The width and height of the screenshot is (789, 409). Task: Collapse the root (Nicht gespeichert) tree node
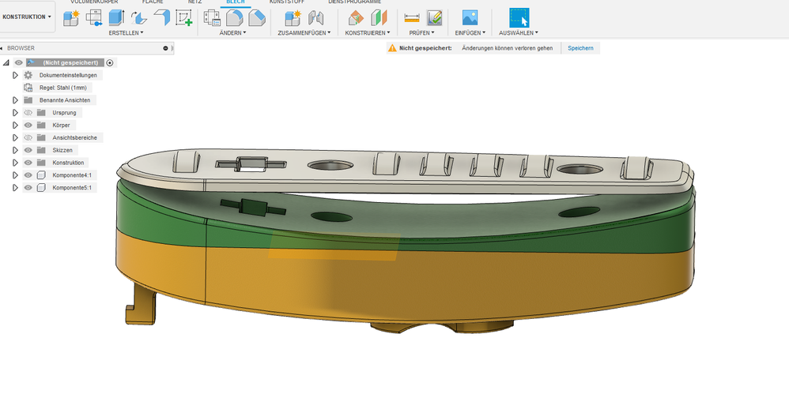[6, 63]
